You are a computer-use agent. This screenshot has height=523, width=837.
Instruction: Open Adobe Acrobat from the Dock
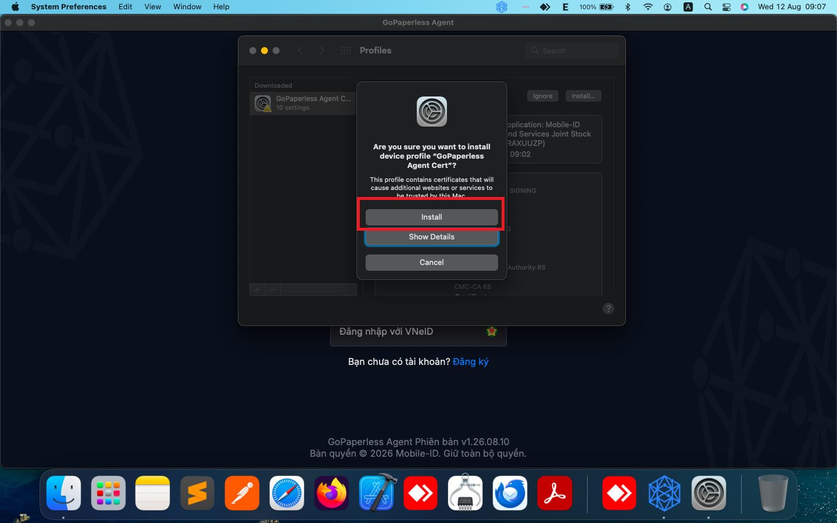tap(555, 493)
